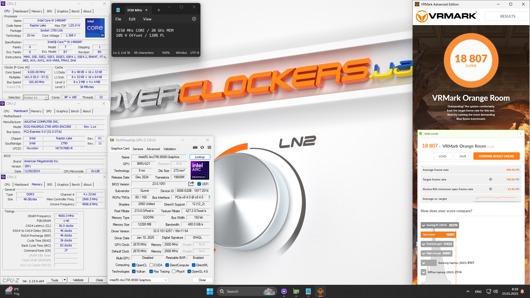530x298 pixels.
Task: Open Notepad settings gear
Action: click(194, 19)
